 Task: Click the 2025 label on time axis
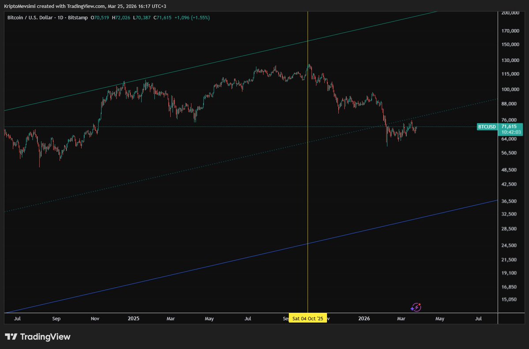tap(134, 318)
